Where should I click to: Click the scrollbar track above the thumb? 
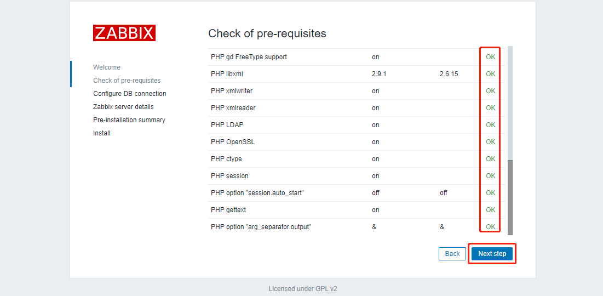pos(510,103)
